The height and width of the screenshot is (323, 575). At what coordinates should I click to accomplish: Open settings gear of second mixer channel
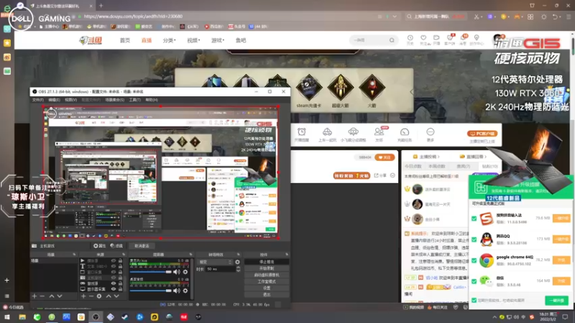click(x=185, y=291)
